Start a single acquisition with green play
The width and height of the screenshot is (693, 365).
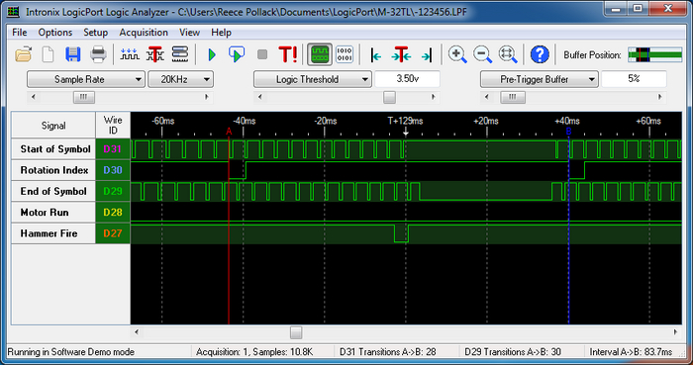212,54
